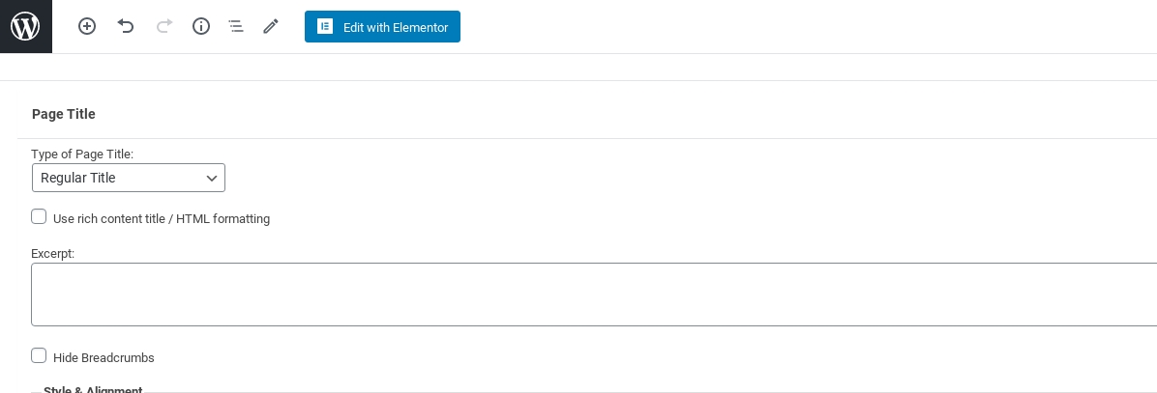Click the Style & Alignment section heading
This screenshot has height=393, width=1157.
pos(93,389)
